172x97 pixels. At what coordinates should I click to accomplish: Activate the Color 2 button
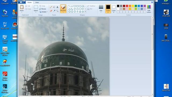point(114,9)
